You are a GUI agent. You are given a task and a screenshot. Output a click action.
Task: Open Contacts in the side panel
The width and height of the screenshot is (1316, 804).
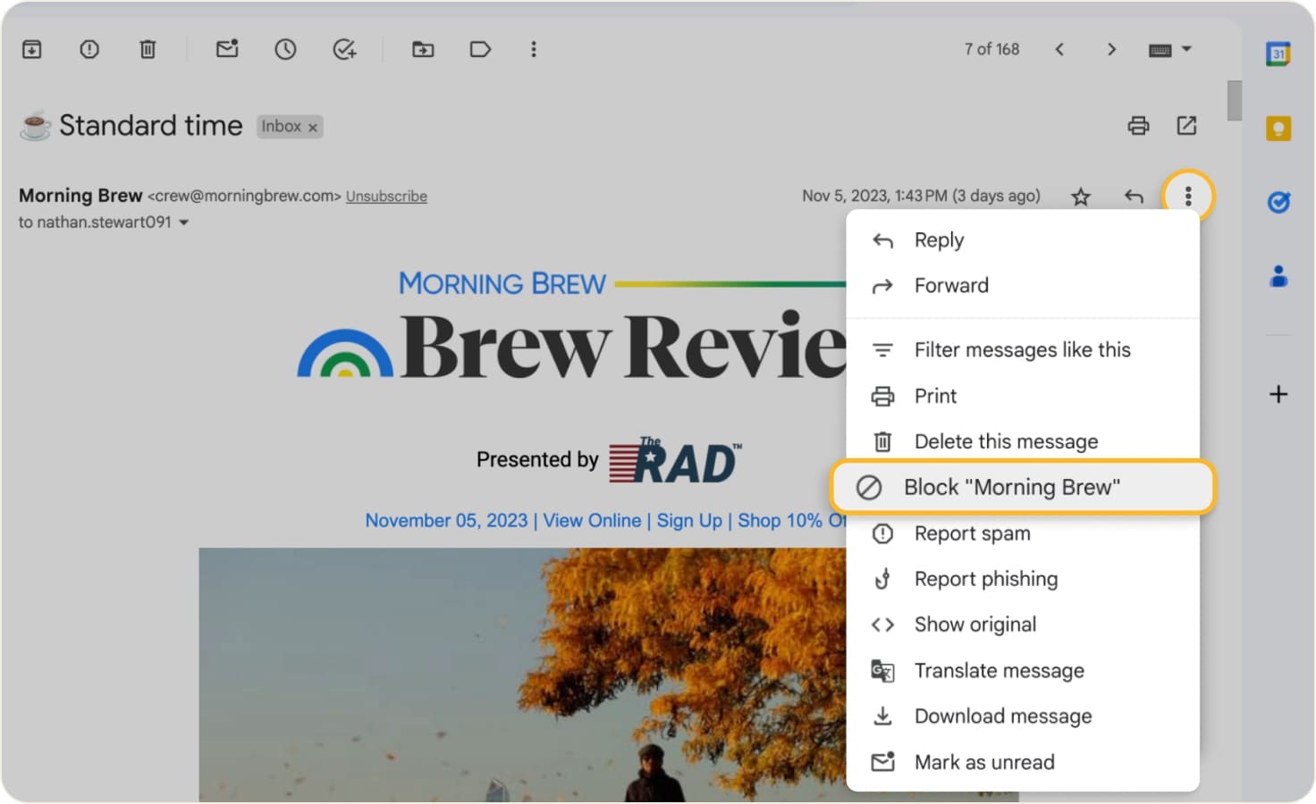[1278, 277]
